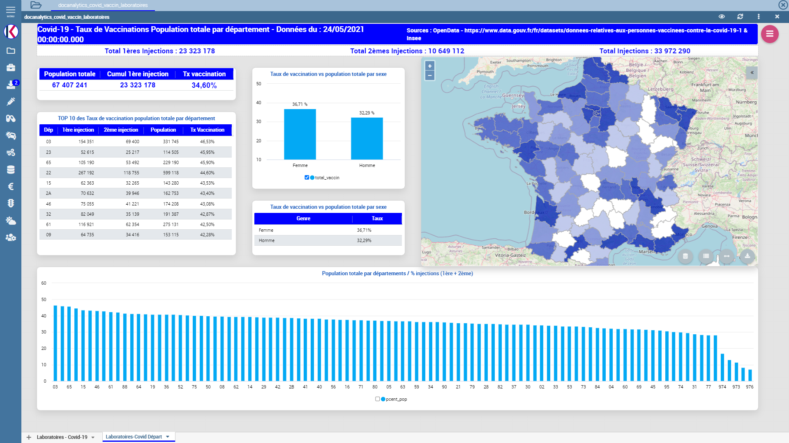Toggle the pcent_pop legend checkbox
This screenshot has height=443, width=789.
[377, 399]
